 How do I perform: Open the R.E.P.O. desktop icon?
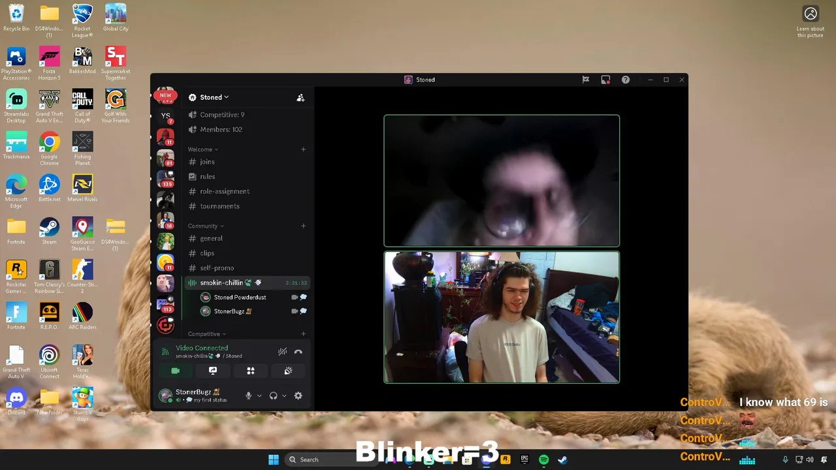[49, 316]
